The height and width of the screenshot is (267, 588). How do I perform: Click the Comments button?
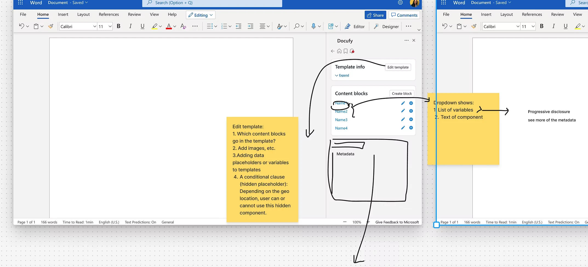click(404, 15)
